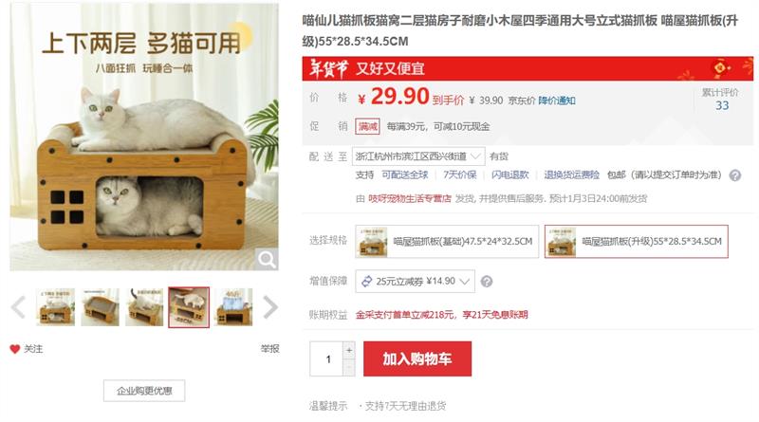The height and width of the screenshot is (422, 759).
Task: Show next thumbnails with right arrow
Action: coord(270,307)
